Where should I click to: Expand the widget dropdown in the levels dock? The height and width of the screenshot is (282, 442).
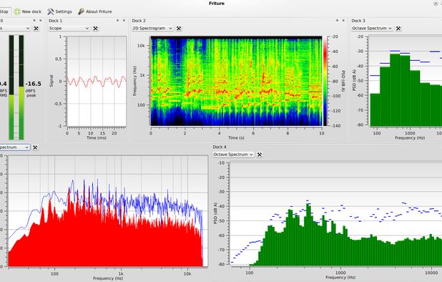[x=15, y=28]
